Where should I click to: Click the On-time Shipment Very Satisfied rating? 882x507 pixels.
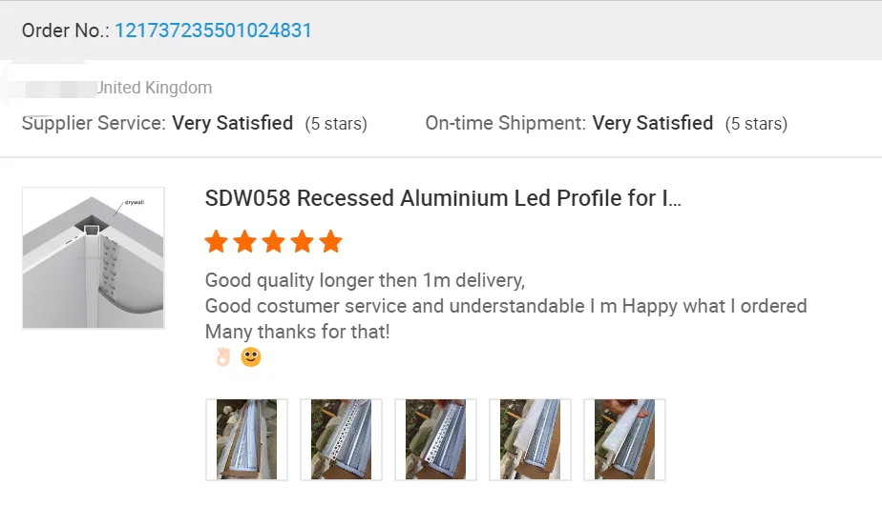(652, 123)
